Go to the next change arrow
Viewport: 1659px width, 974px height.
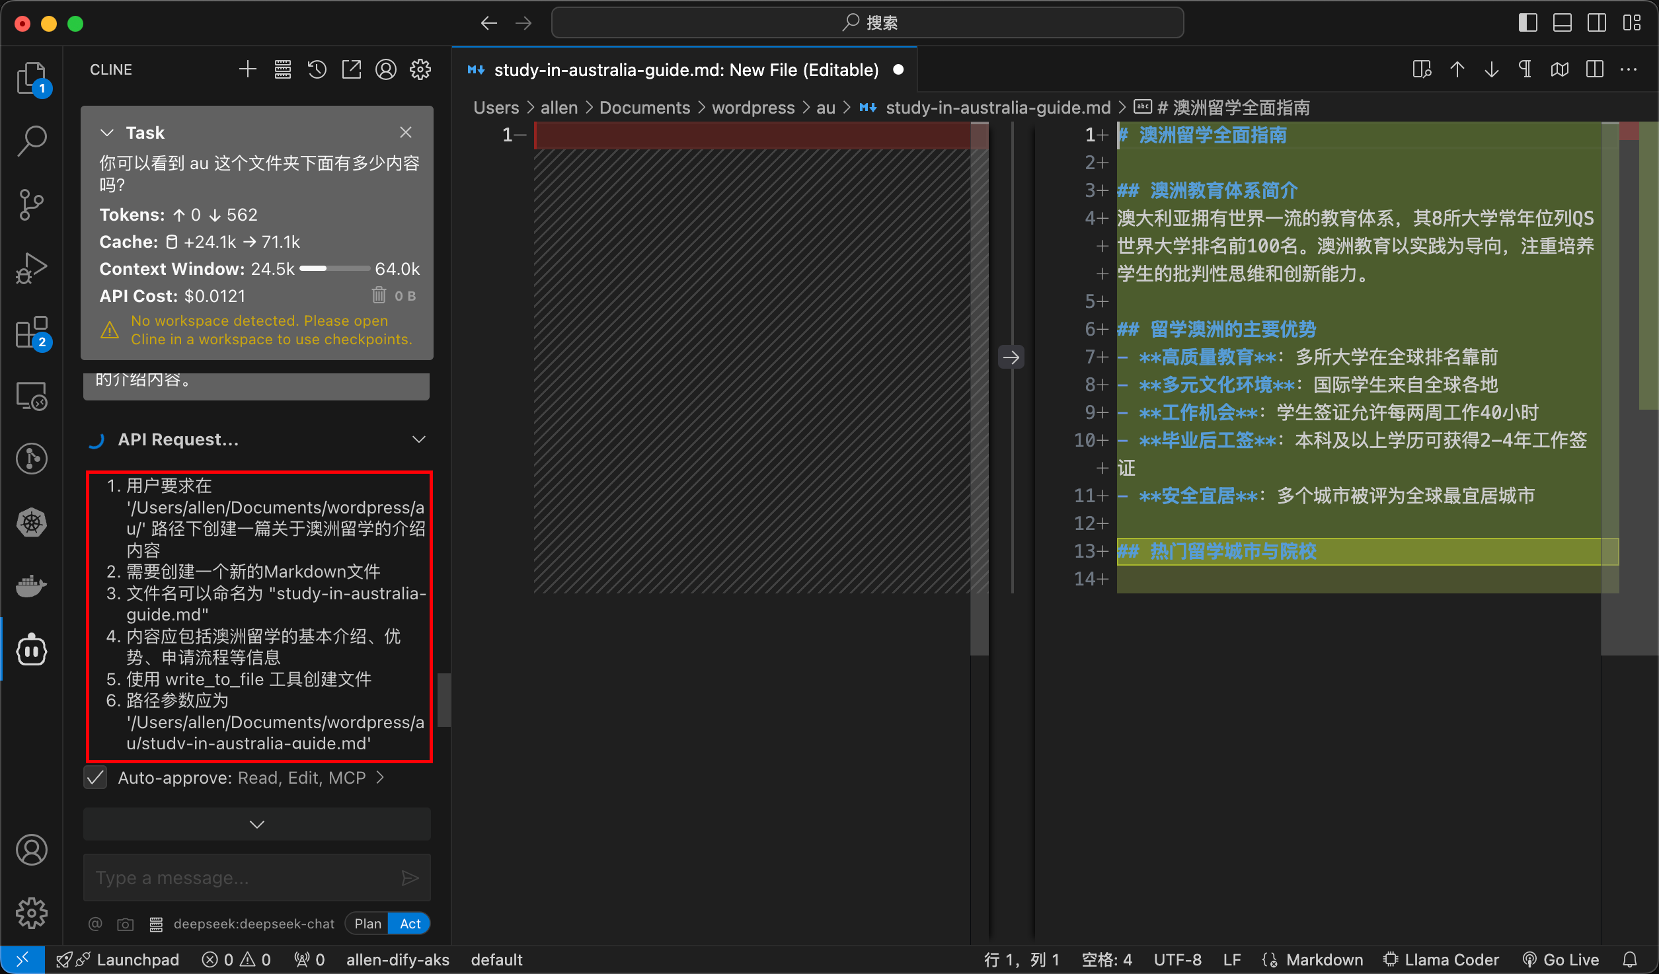[1492, 69]
